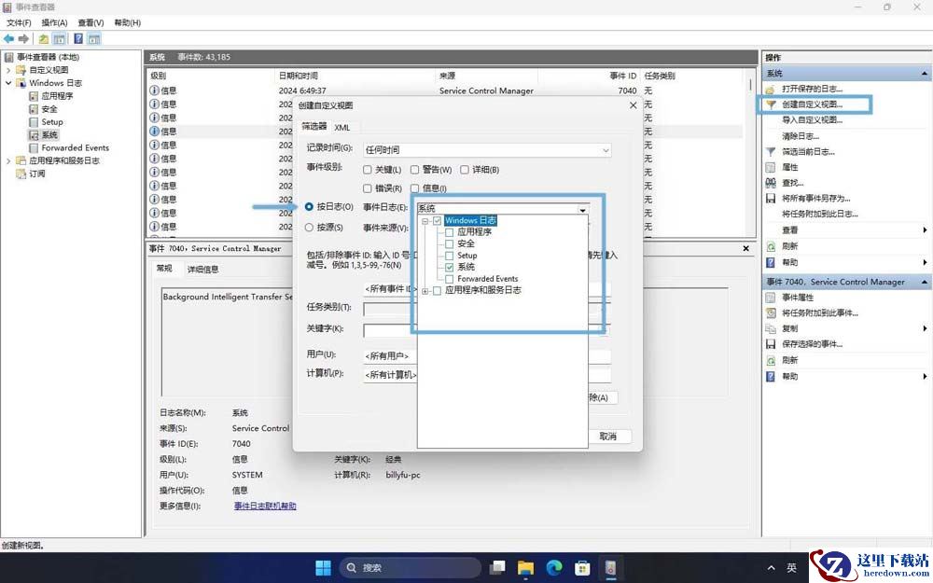Image resolution: width=933 pixels, height=583 pixels.
Task: Select the 按源(S) radio button
Action: [x=309, y=228]
